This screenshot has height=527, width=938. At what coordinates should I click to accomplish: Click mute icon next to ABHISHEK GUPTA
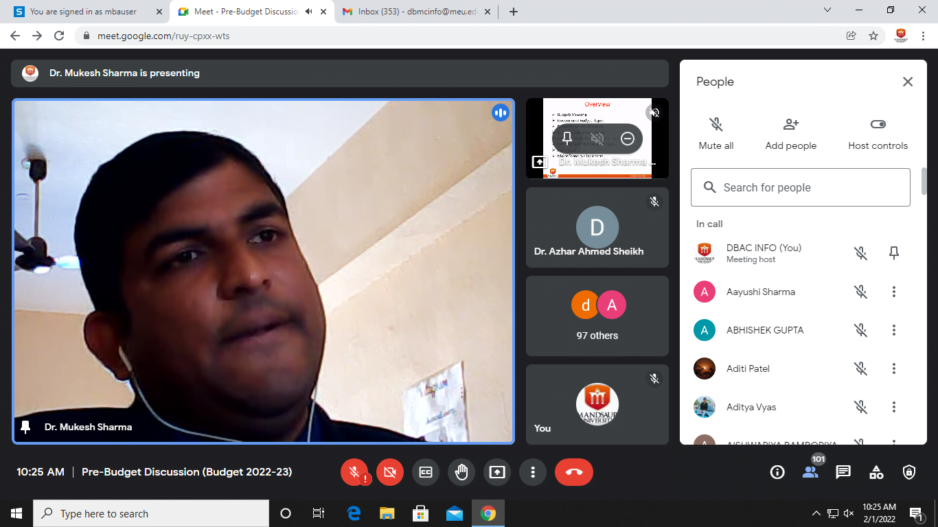coord(861,330)
